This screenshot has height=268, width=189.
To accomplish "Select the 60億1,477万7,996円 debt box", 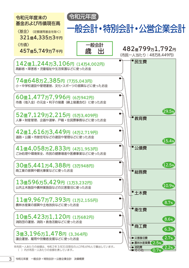I will (x=68, y=100).
